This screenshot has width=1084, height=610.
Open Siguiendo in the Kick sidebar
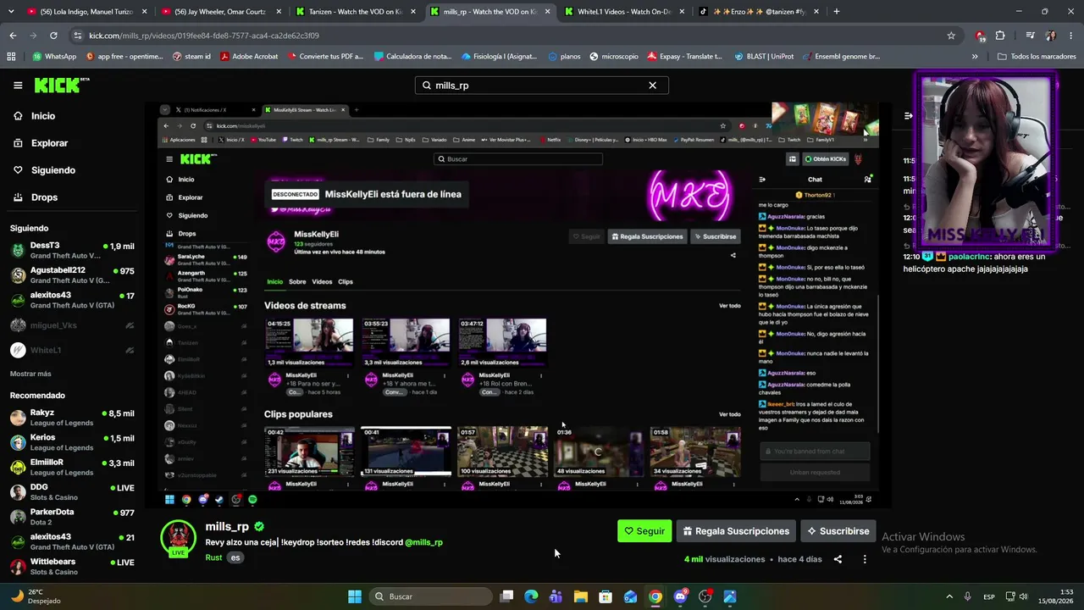tap(53, 170)
